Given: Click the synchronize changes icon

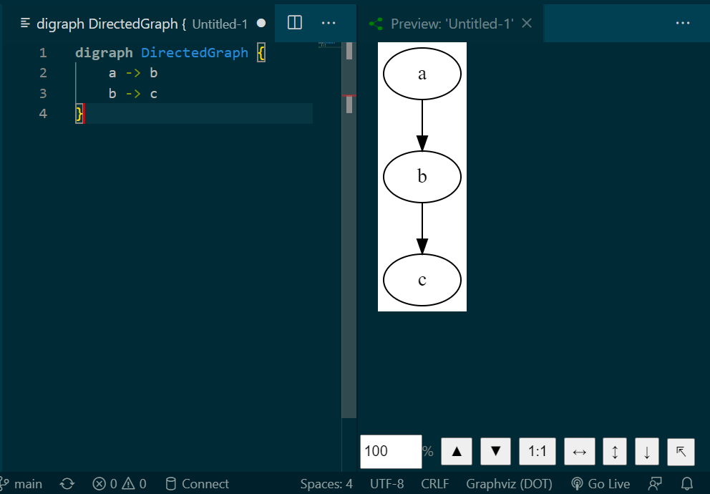Looking at the screenshot, I should 67,484.
